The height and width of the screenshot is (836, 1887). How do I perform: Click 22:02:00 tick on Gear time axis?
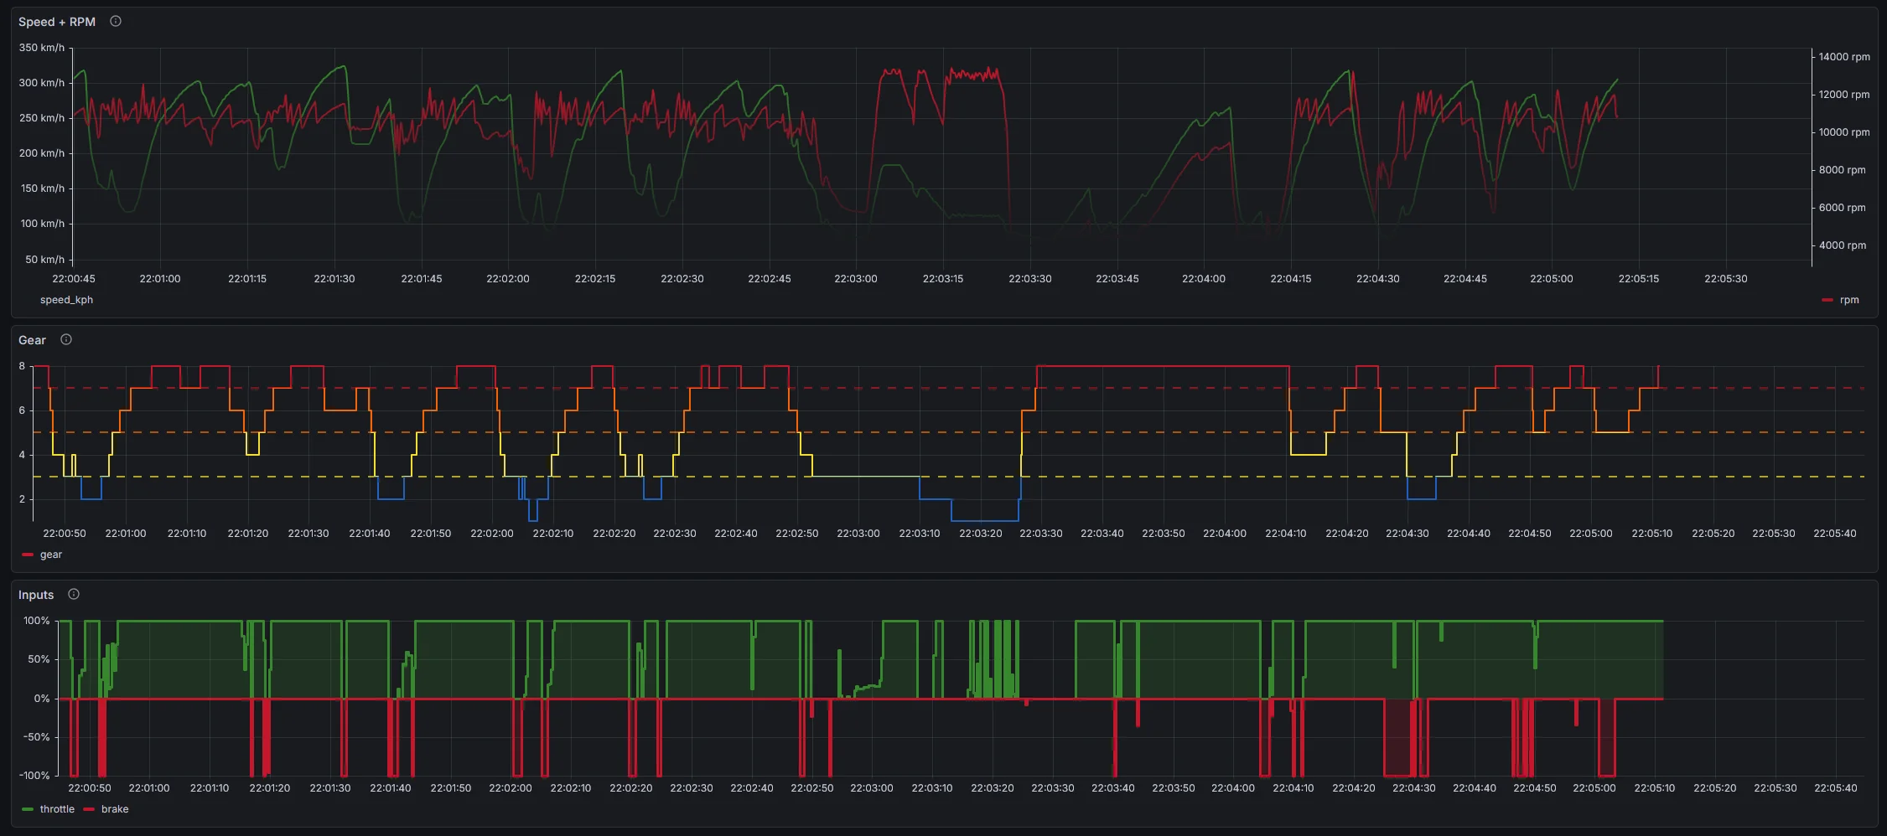click(491, 534)
